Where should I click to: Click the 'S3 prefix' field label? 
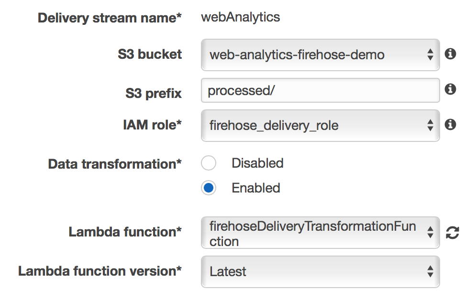pyautogui.click(x=153, y=93)
